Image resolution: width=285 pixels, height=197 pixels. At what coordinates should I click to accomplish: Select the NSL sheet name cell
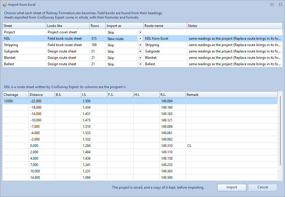pyautogui.click(x=24, y=39)
